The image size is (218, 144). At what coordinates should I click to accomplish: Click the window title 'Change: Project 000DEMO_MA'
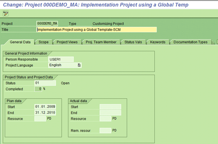point(96,5)
